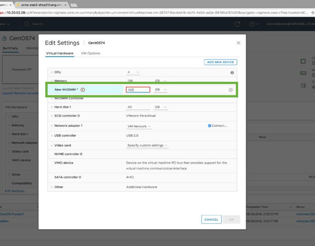Open the Administrator@VSPHERE.LOCAL user menu
The image size is (315, 246).
point(291,24)
